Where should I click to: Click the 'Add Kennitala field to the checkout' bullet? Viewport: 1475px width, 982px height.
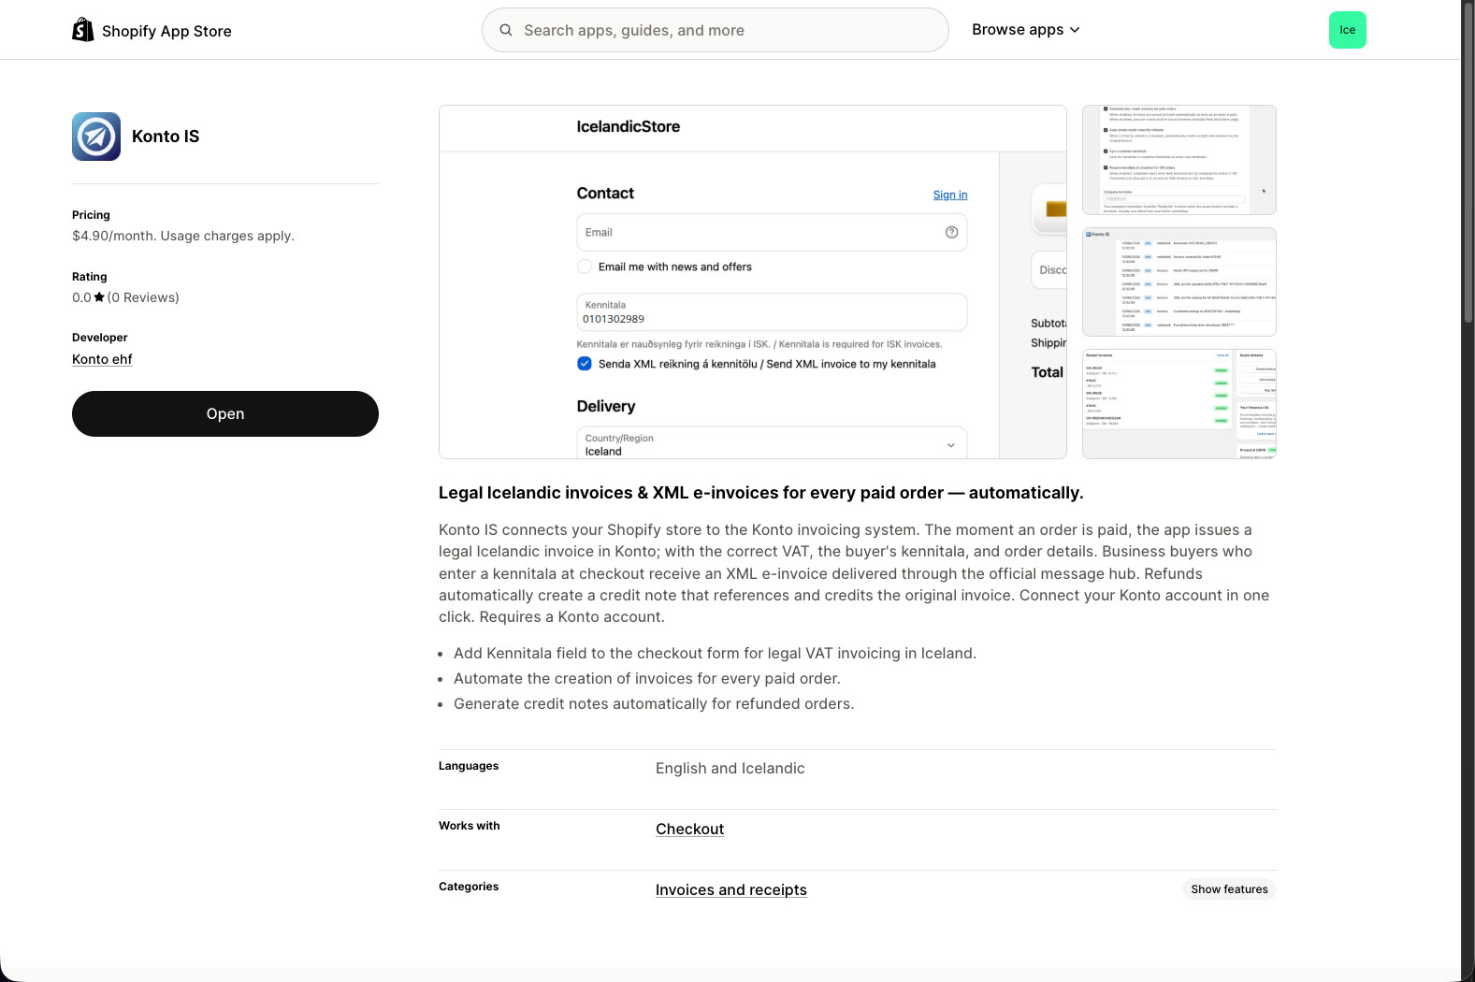[715, 653]
